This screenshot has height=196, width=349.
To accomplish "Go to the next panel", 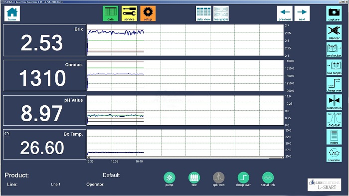I will (x=302, y=13).
